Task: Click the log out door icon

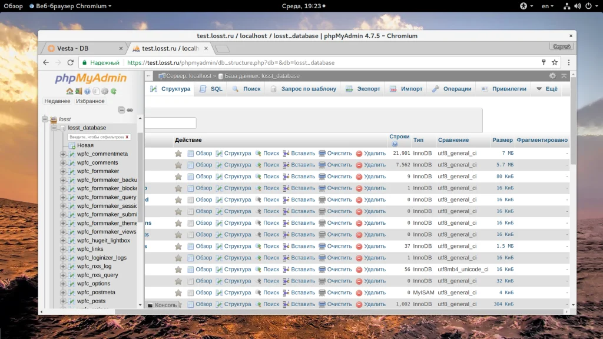Action: (x=78, y=91)
